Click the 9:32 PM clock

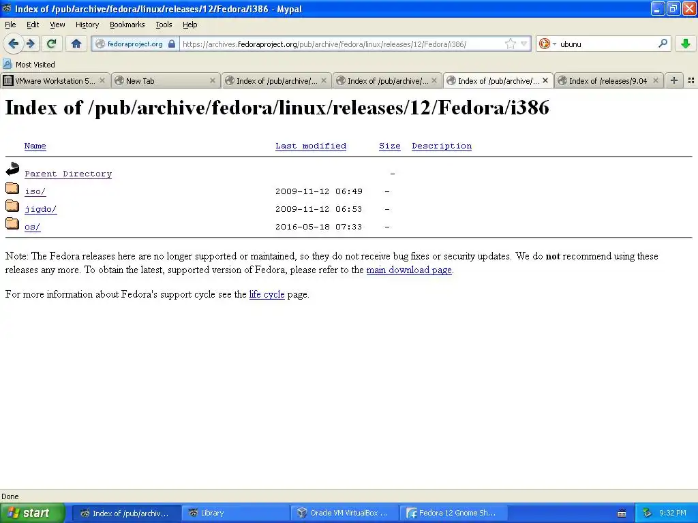pyautogui.click(x=673, y=513)
